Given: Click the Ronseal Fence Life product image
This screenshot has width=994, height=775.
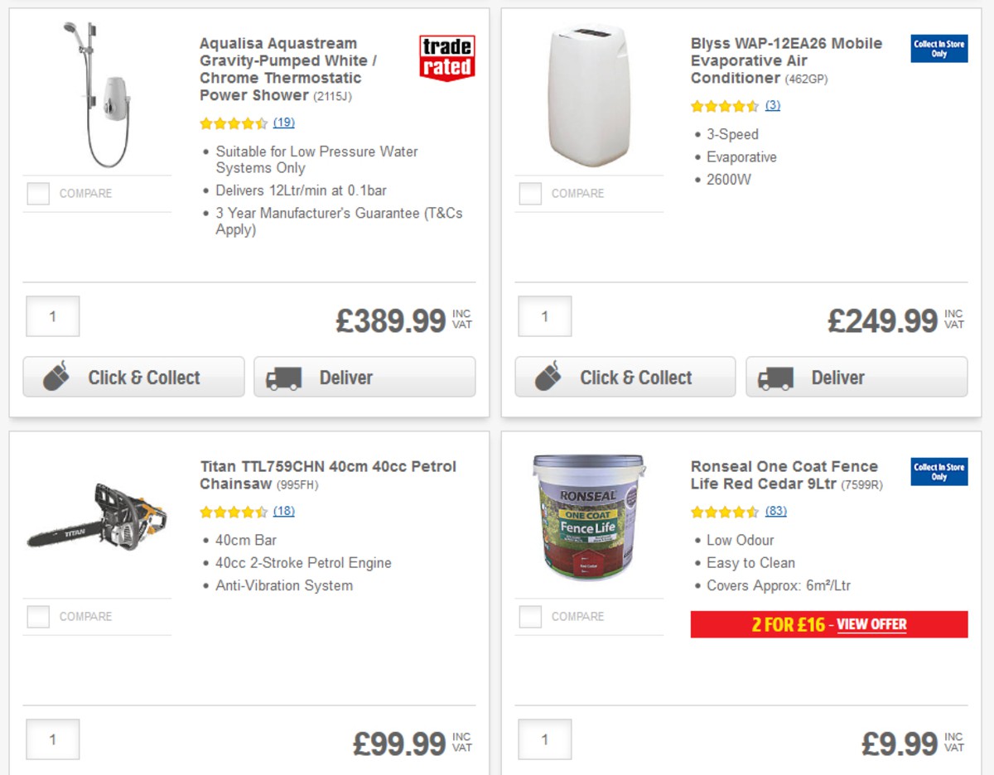Looking at the screenshot, I should [588, 522].
